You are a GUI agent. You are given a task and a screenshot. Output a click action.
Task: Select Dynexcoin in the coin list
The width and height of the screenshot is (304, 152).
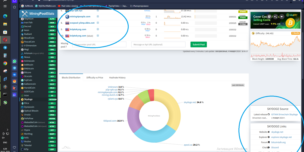tap(29, 107)
